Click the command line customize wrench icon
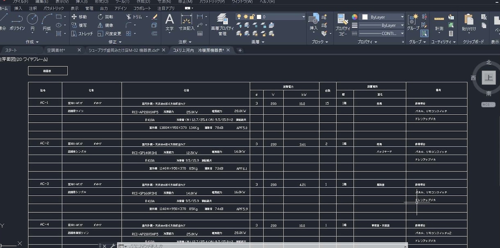This screenshot has width=500, height=248. (112, 246)
